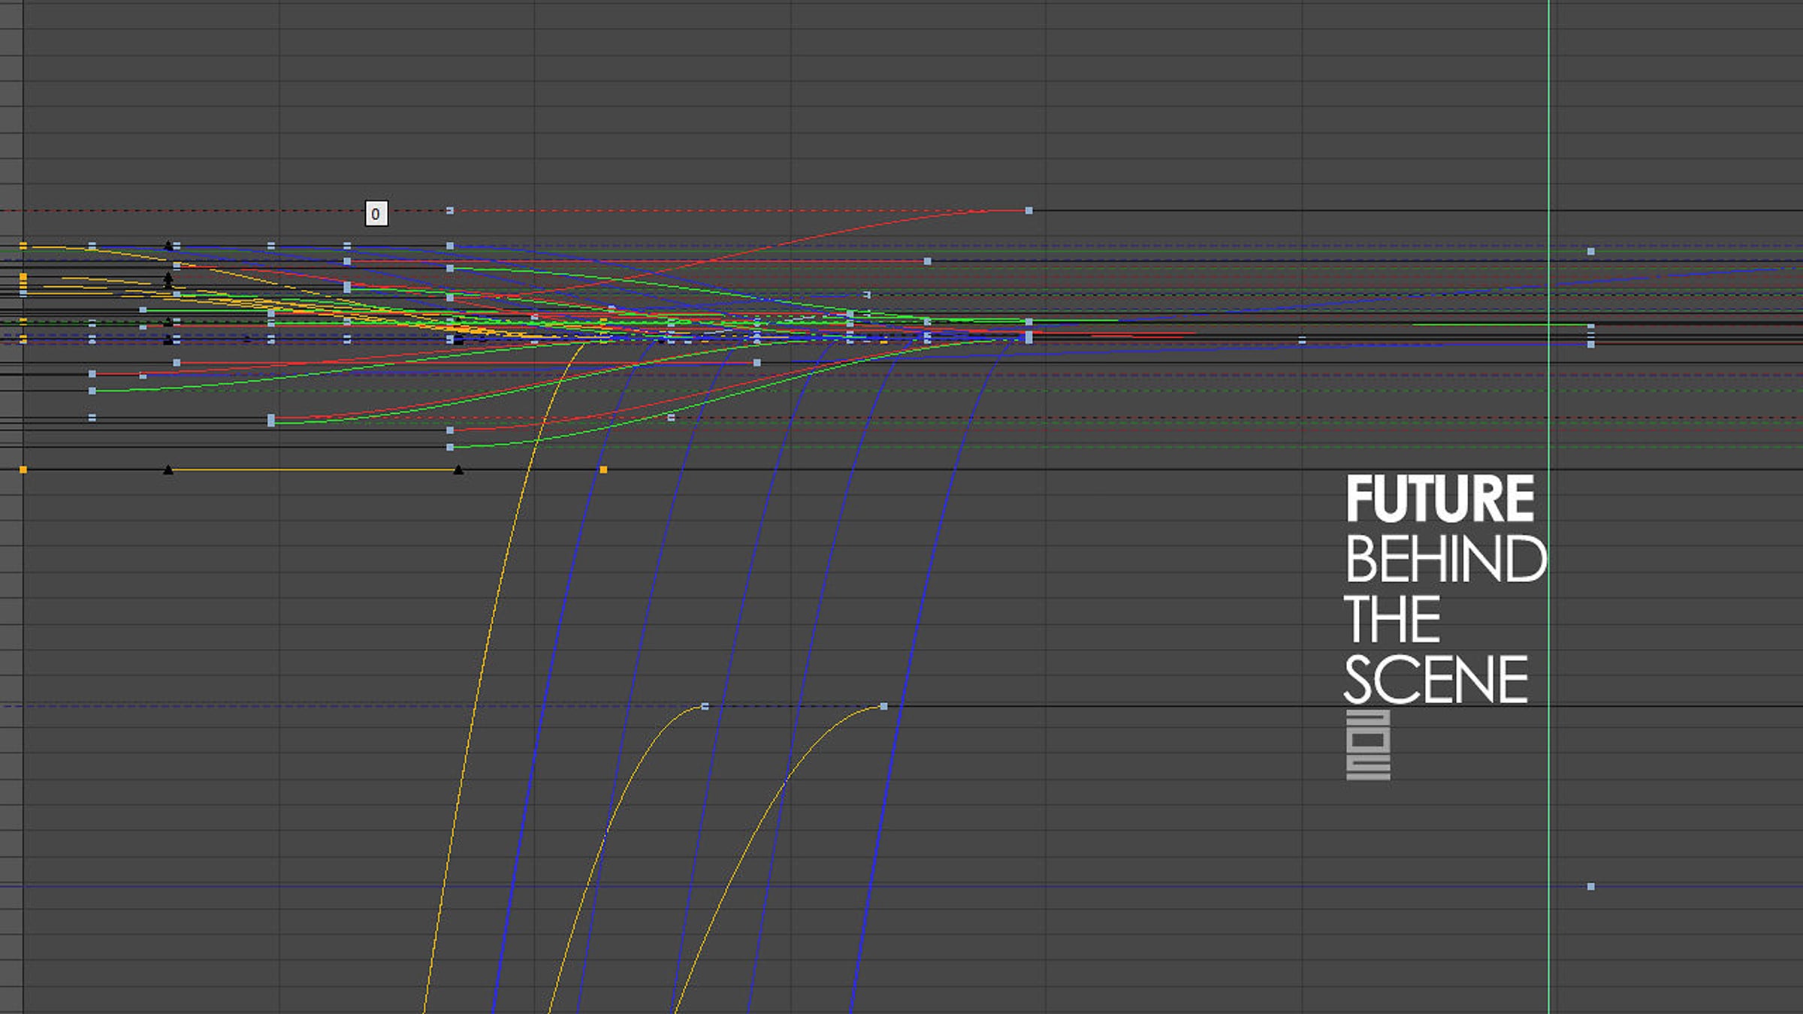
Task: Select far-left orange keyframe on bottom track
Action: click(23, 470)
